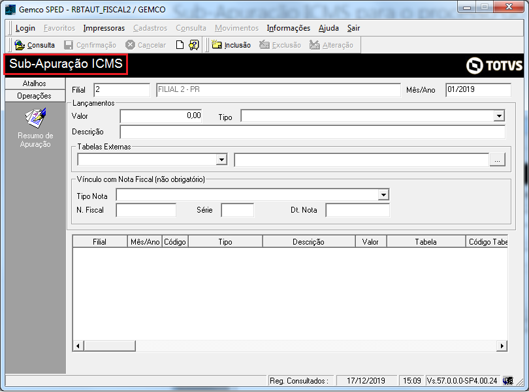Click the TOTVS logo

[x=494, y=65]
